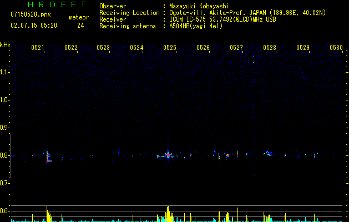The image size is (349, 222).
Task: Click the kHz axis unit label
Action: click(x=5, y=45)
